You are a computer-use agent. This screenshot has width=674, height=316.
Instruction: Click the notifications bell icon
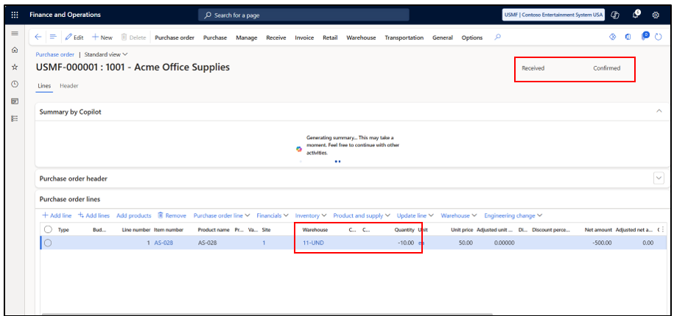coord(636,15)
